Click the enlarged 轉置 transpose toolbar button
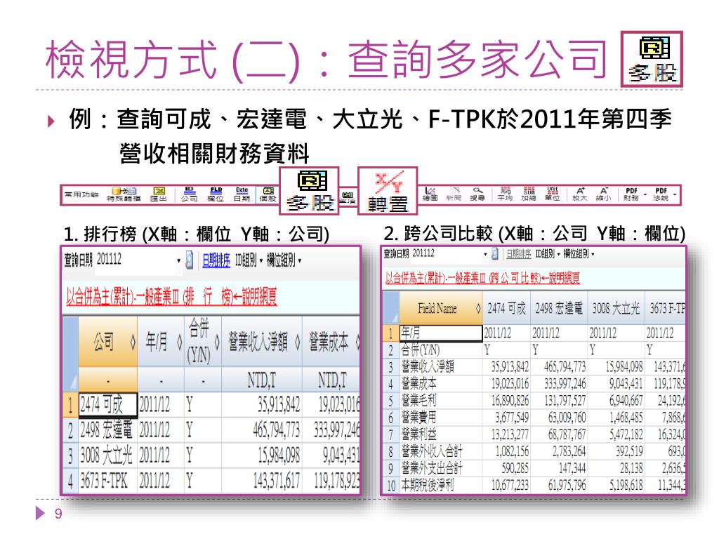 pyautogui.click(x=388, y=191)
